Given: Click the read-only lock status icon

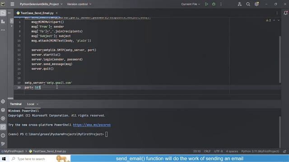Looking at the screenshot, I should click(x=284, y=151).
